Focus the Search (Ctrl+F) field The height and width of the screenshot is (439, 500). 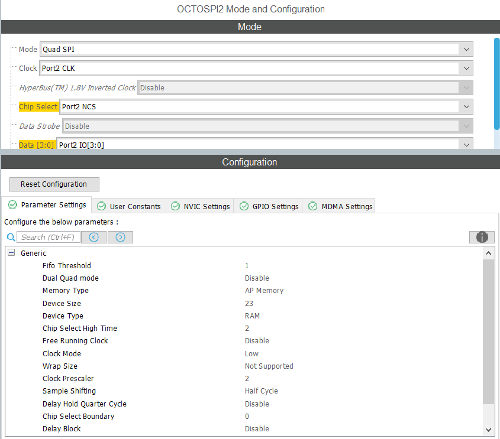pos(48,237)
